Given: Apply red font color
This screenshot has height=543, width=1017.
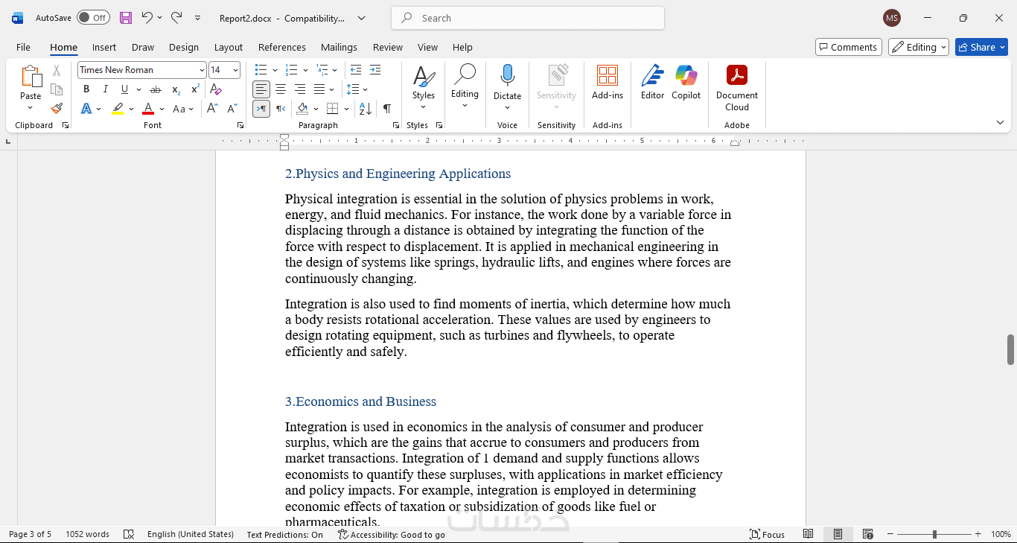Looking at the screenshot, I should [148, 109].
